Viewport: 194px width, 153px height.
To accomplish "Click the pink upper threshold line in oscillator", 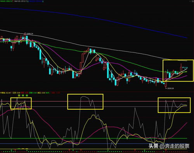I will click(x=94, y=101).
